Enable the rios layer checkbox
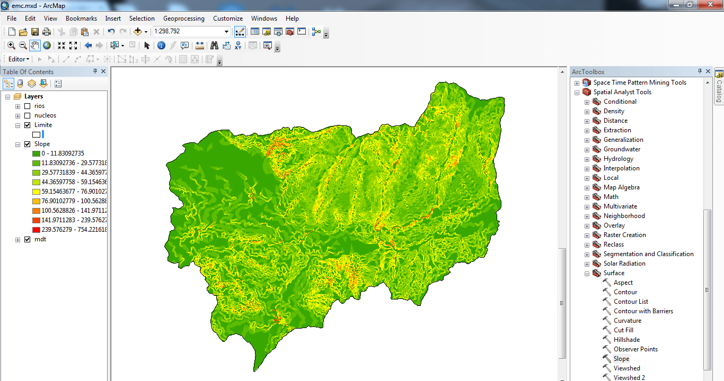 (x=28, y=106)
